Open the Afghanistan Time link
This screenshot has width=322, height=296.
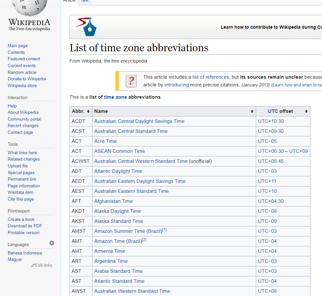[x=113, y=201]
